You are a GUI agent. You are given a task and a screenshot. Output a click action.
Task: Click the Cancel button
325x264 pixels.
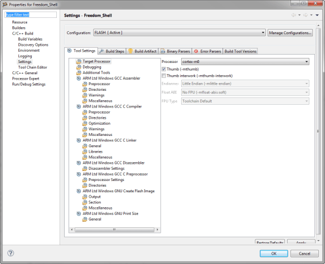coord(304,253)
